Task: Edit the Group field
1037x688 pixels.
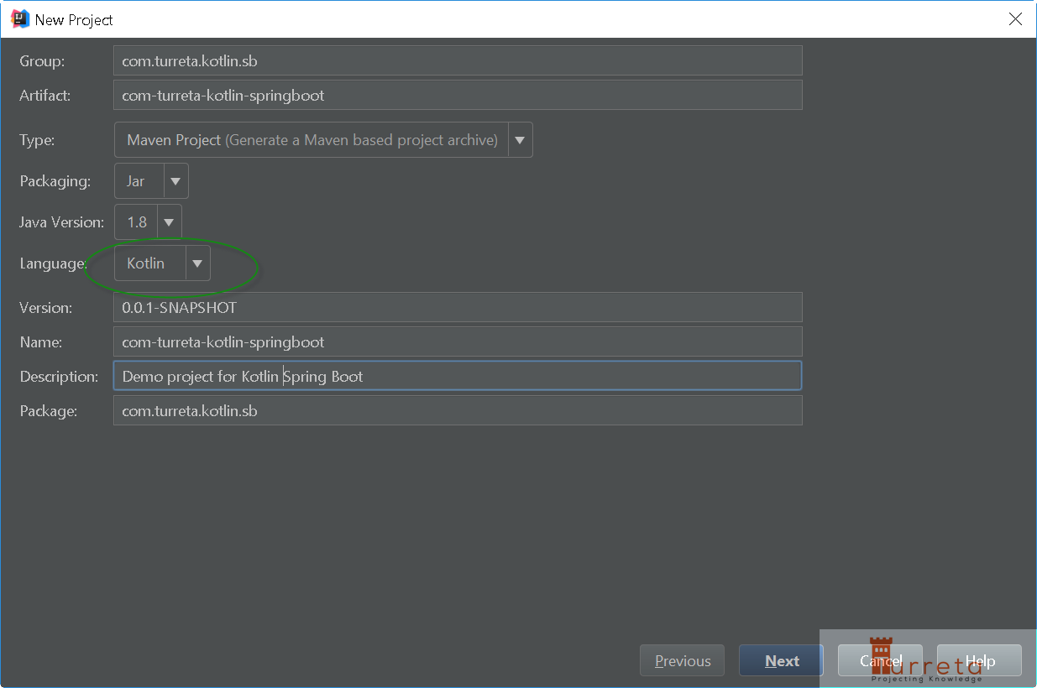Action: coord(458,60)
